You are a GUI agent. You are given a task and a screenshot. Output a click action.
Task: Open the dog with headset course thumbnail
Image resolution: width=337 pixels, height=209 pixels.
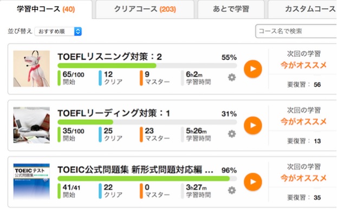click(x=31, y=69)
